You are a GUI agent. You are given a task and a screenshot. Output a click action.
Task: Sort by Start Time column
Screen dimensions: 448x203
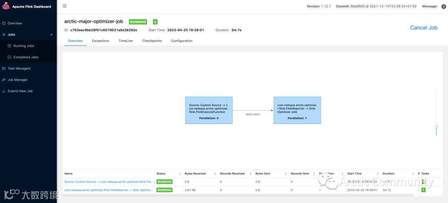pyautogui.click(x=378, y=174)
